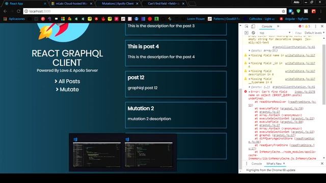326x183 pixels.
Task: Click the localhost:3000 address bar
Action: click(x=155, y=11)
